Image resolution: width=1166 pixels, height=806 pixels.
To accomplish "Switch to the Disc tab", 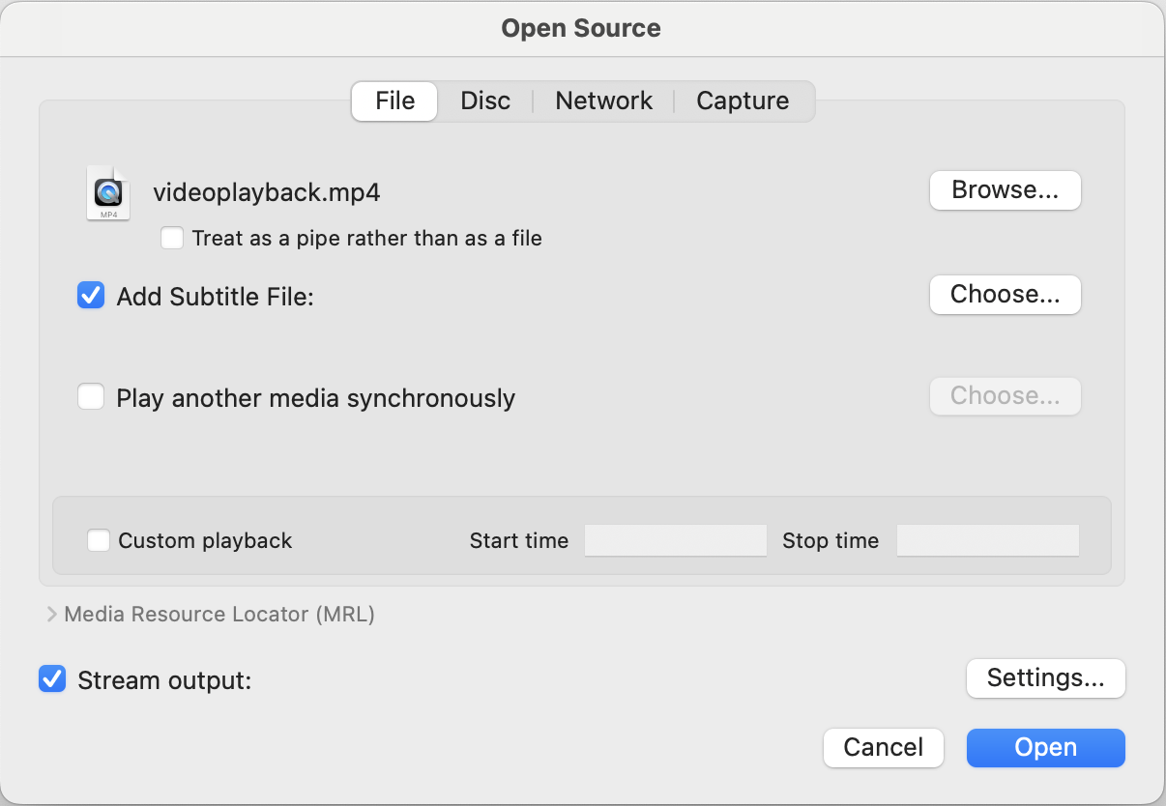I will pyautogui.click(x=484, y=101).
